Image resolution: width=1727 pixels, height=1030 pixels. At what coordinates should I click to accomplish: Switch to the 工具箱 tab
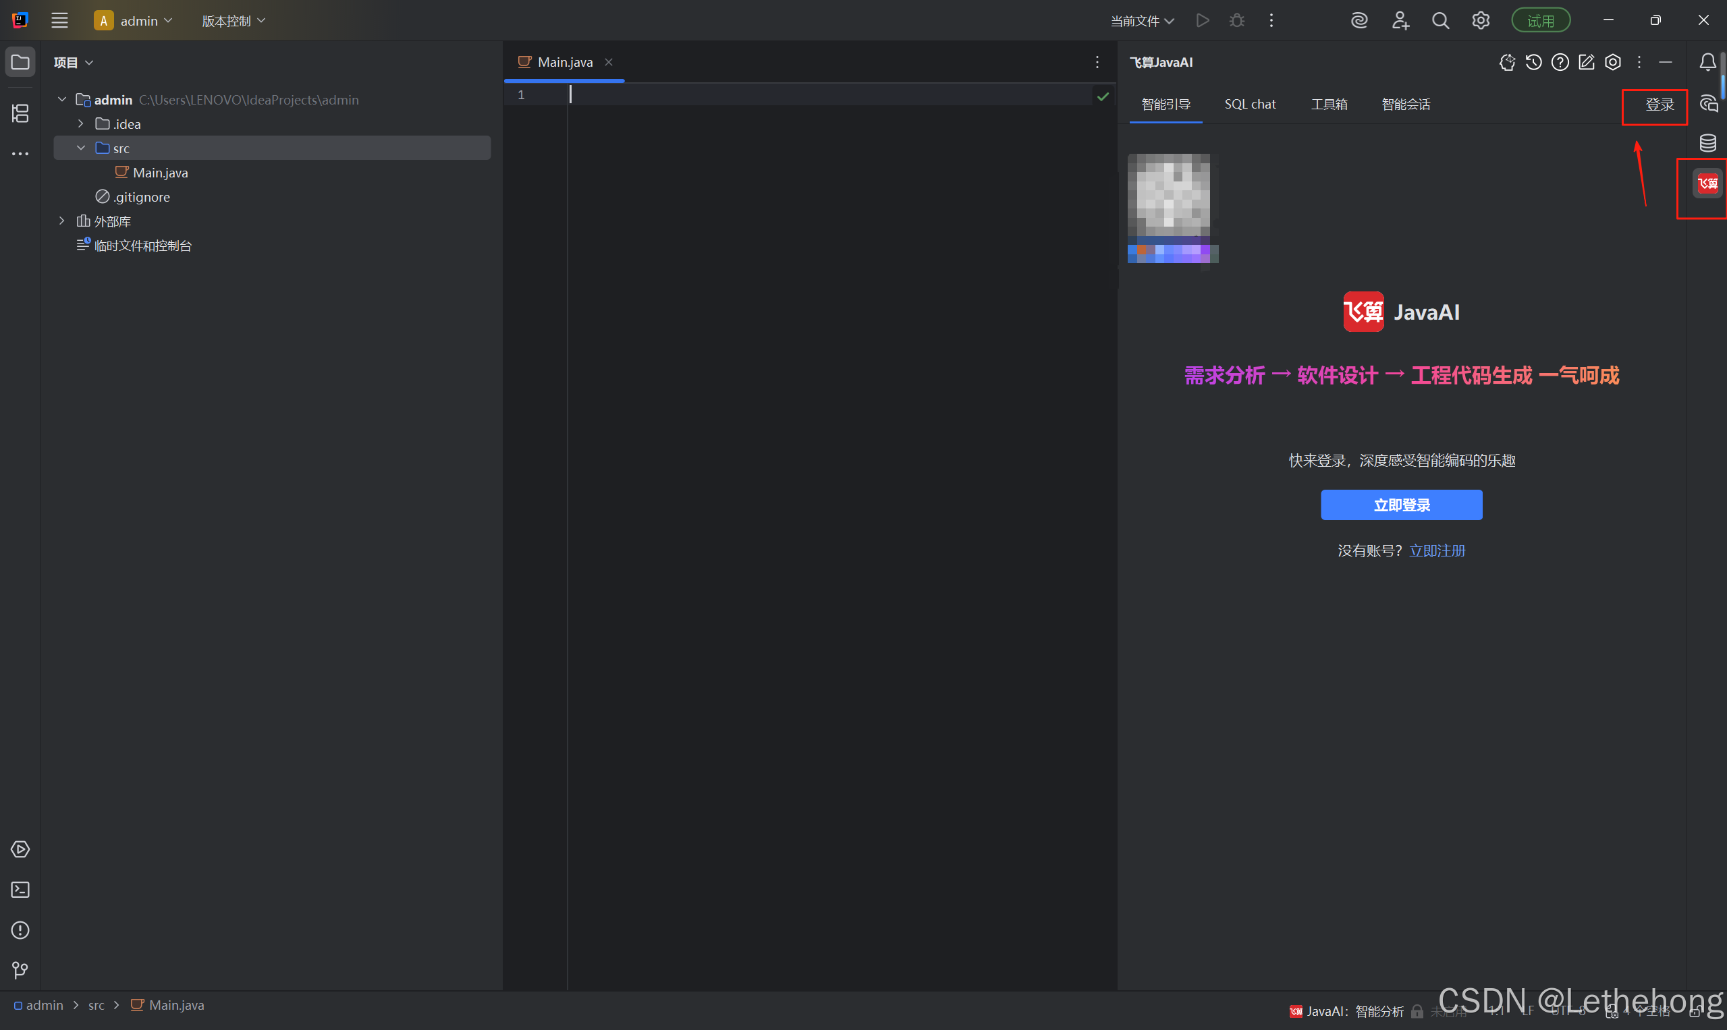(x=1328, y=104)
